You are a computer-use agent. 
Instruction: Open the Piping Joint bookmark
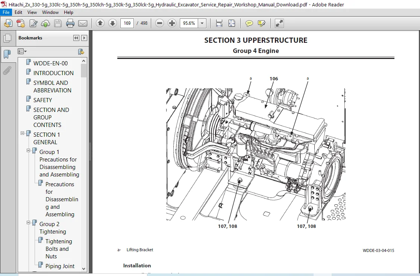pos(60,266)
